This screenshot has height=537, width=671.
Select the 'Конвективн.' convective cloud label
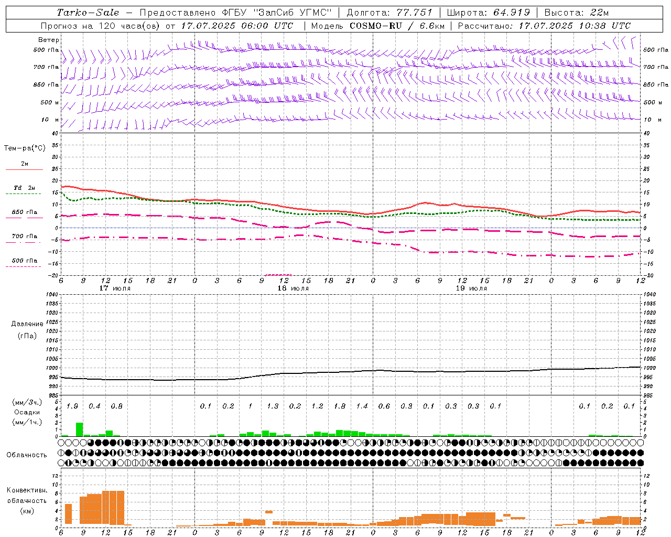[x=27, y=490]
